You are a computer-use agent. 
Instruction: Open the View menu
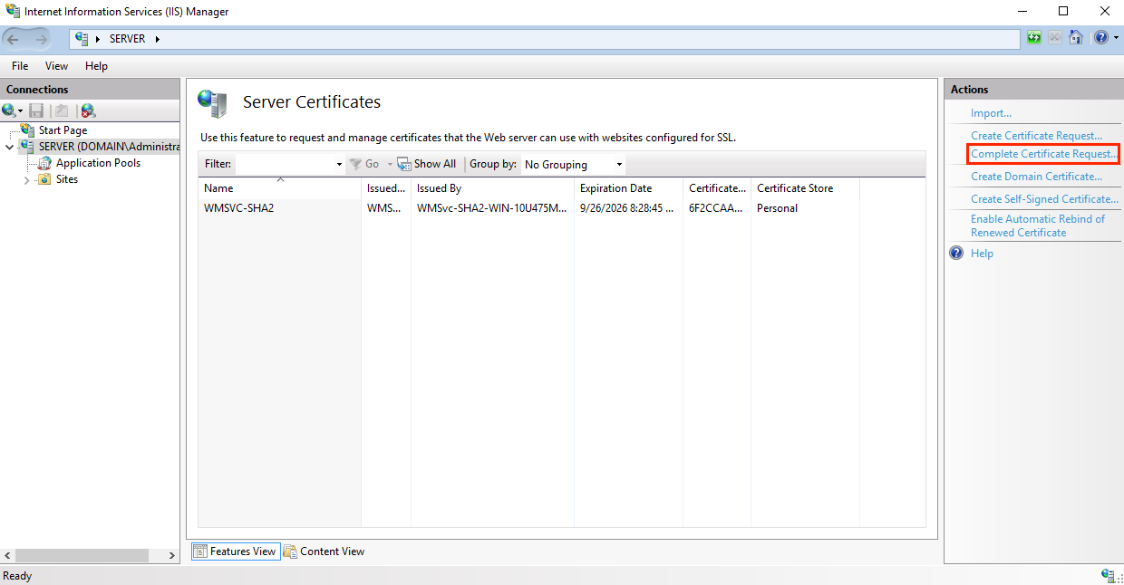coord(56,65)
